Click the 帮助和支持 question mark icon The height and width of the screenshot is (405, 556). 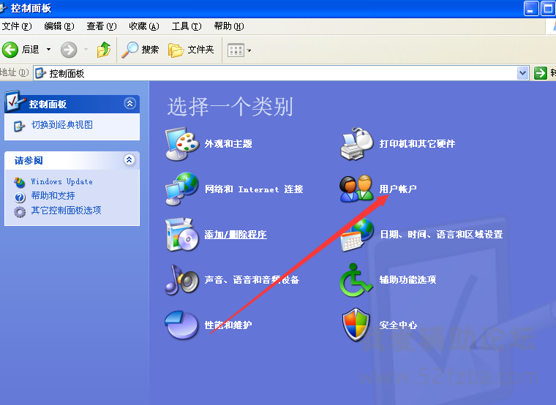point(20,197)
